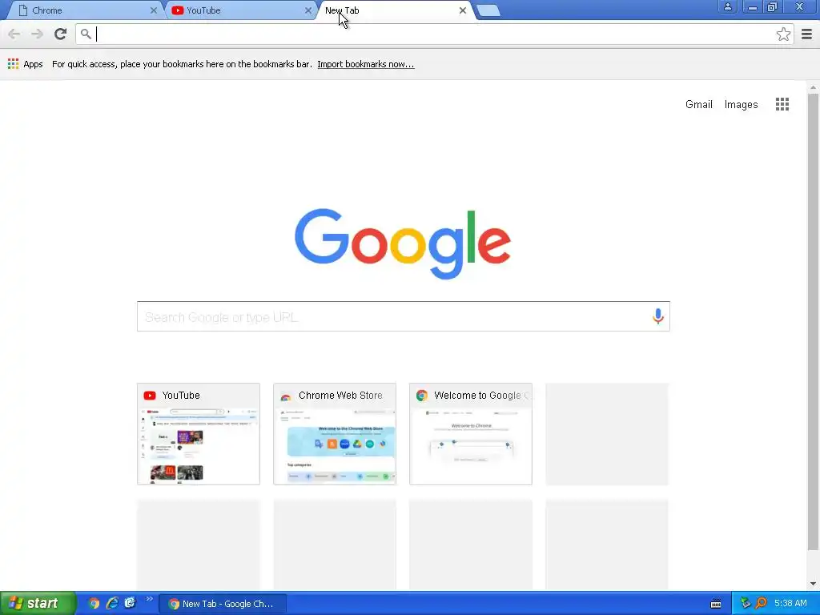Close the YouTube tab
This screenshot has height=615, width=820.
[308, 10]
